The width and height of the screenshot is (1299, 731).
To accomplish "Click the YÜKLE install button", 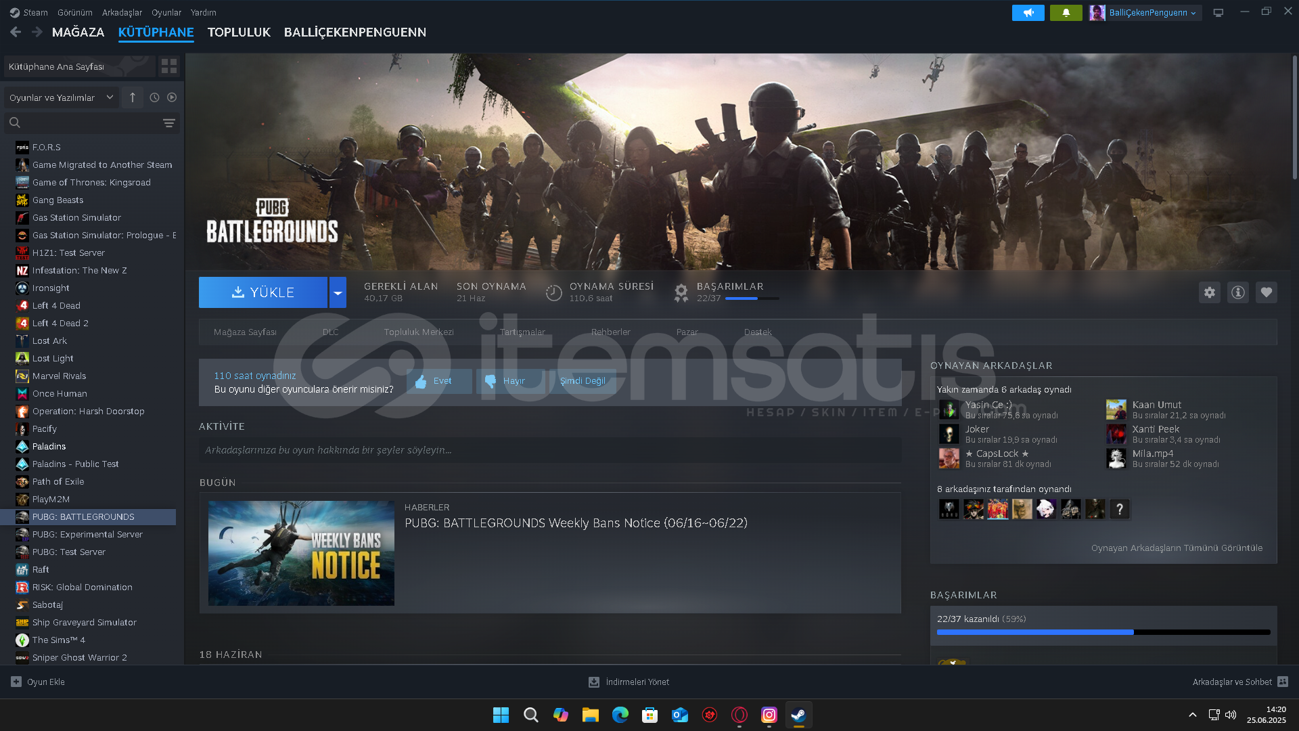I will [x=263, y=292].
